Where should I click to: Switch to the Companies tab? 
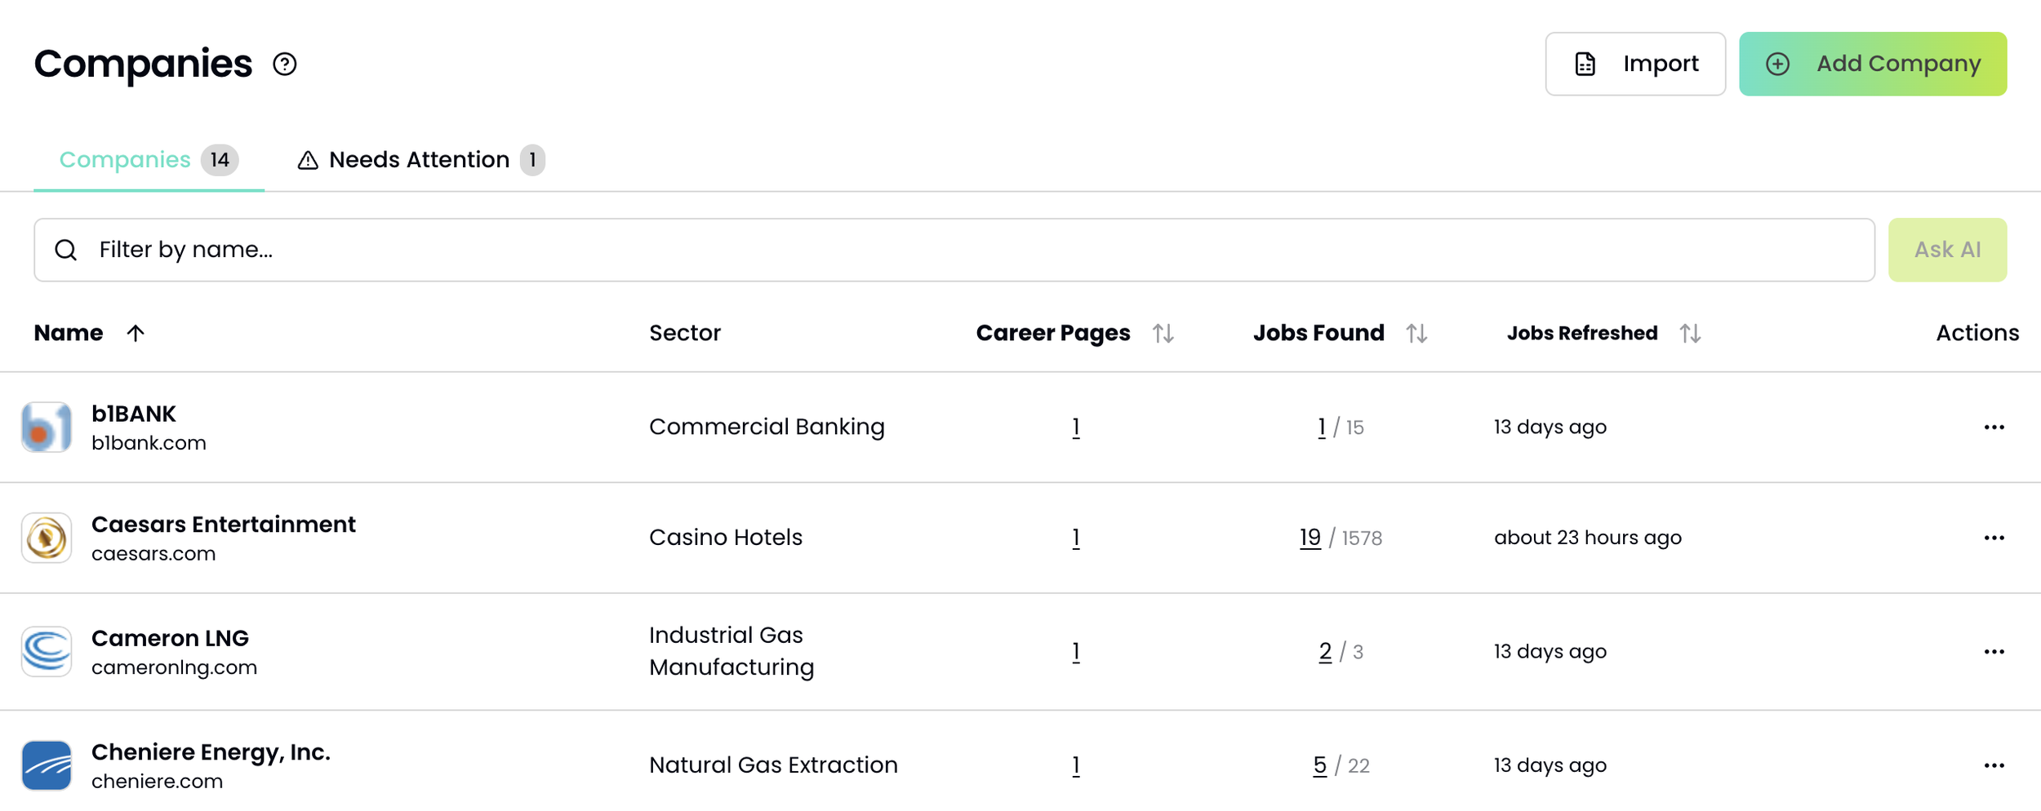click(149, 160)
